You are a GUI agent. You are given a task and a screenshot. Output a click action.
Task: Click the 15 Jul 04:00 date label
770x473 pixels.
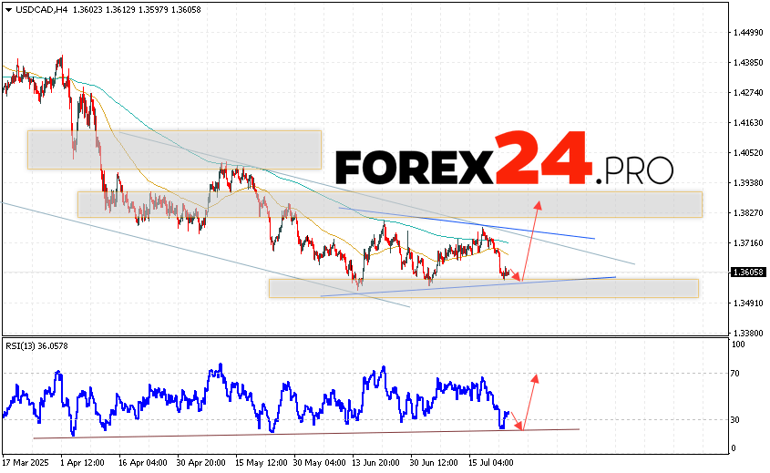(x=492, y=463)
